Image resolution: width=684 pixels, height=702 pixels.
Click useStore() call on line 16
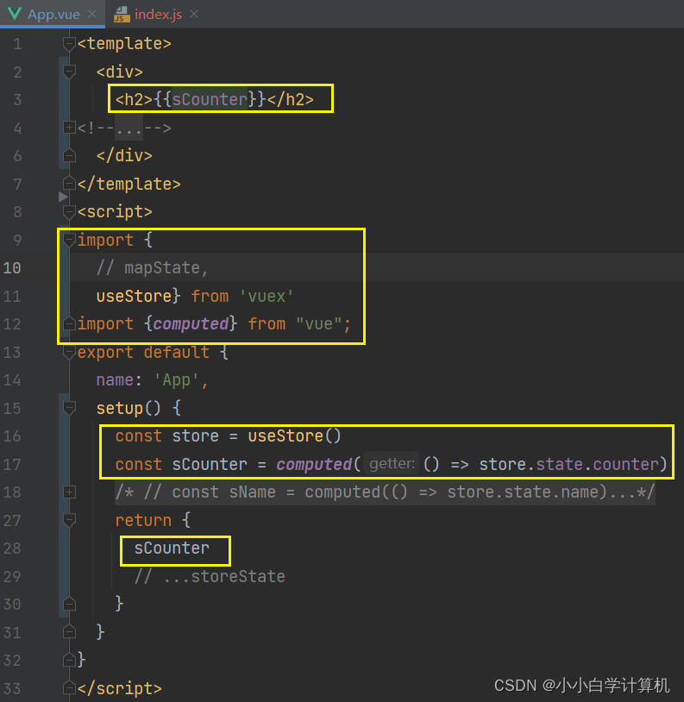click(294, 436)
